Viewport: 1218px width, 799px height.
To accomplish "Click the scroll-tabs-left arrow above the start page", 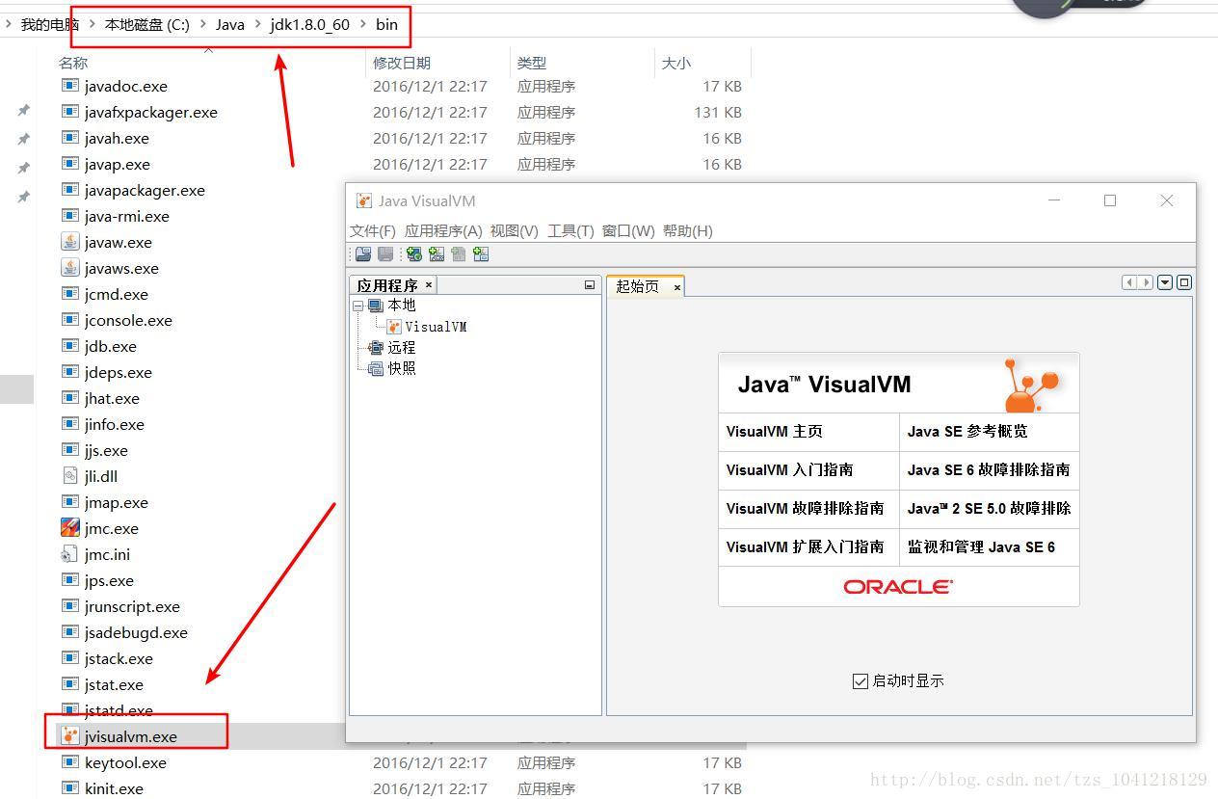I will pos(1129,282).
